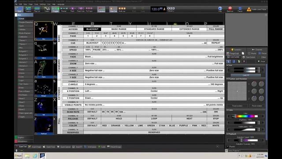282x159 pixels.
Task: Collapse the Playback section
Action: click(x=227, y=134)
